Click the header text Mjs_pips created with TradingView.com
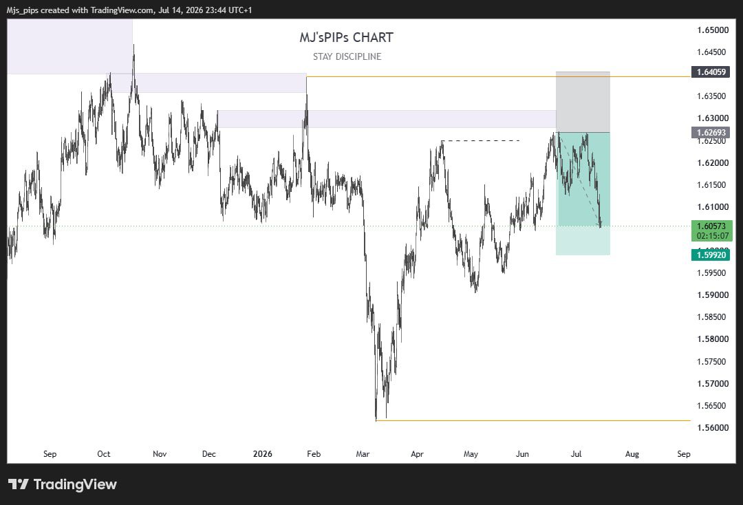The width and height of the screenshot is (743, 505). (x=80, y=10)
